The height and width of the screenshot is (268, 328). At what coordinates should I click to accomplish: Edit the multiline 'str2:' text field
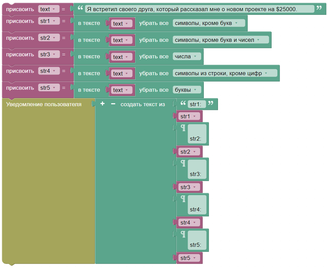[197, 134]
